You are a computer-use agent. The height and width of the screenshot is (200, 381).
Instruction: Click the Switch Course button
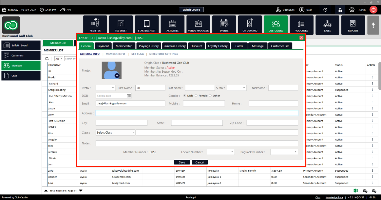tap(191, 10)
